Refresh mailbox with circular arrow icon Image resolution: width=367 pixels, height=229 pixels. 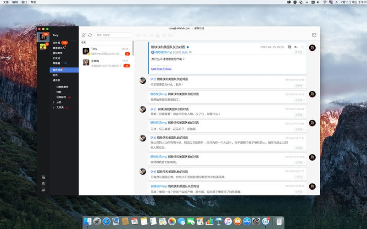pyautogui.click(x=90, y=35)
